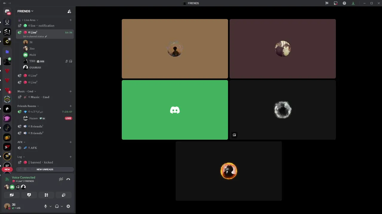382x214 pixels.
Task: Deafen using the headphones icon
Action: click(x=57, y=206)
